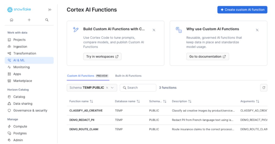Click the magic wand icon on Build card
Viewport: 275px width, 144px height.
tap(76, 30)
